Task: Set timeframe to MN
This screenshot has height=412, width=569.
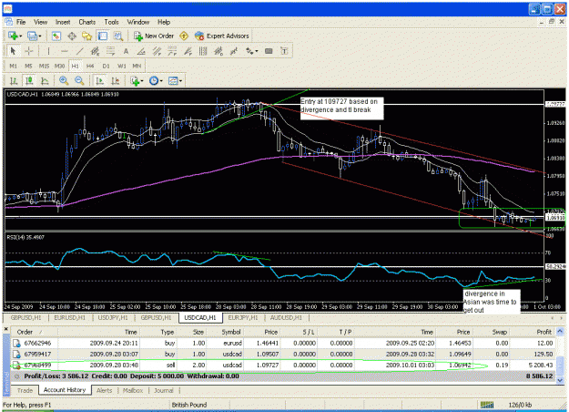Action: 137,67
